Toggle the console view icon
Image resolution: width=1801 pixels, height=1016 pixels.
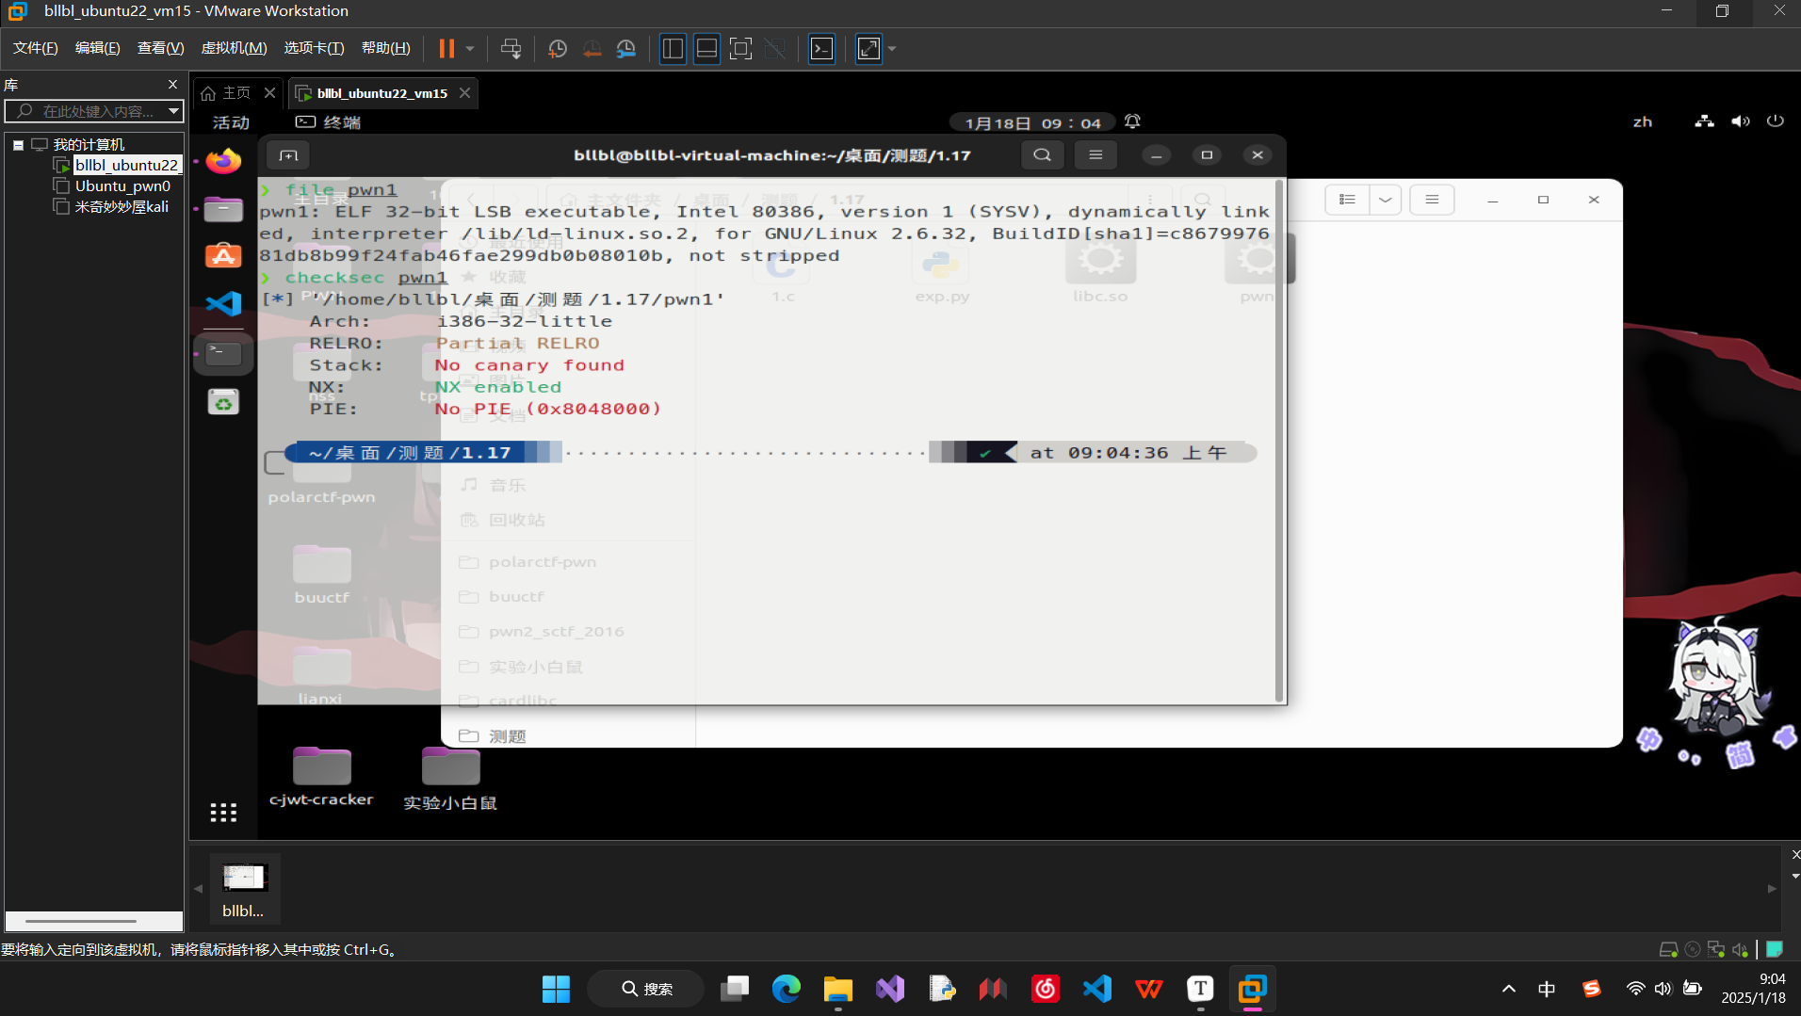point(822,48)
